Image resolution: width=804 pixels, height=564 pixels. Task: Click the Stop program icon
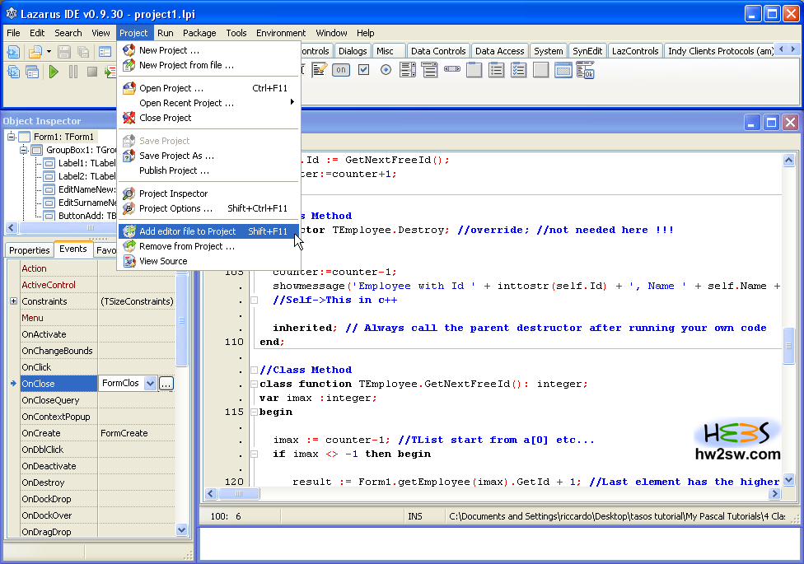point(92,72)
